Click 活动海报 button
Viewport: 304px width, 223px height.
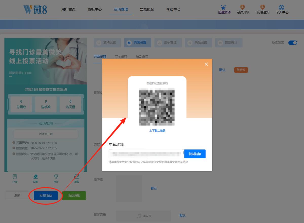pos(74,195)
